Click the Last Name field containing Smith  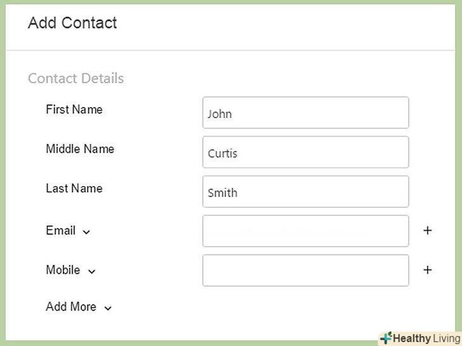pyautogui.click(x=305, y=191)
